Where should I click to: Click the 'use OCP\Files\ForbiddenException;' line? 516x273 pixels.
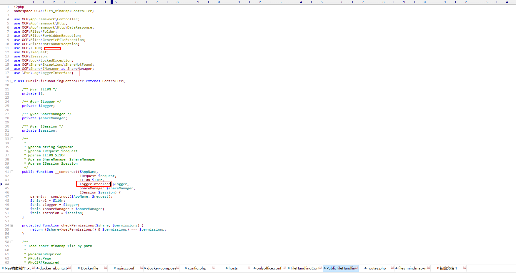coord(48,36)
